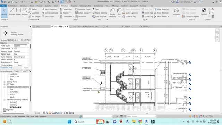This screenshot has width=222, height=125.
Task: Activate the Angular dimension tool
Action: [25, 11]
